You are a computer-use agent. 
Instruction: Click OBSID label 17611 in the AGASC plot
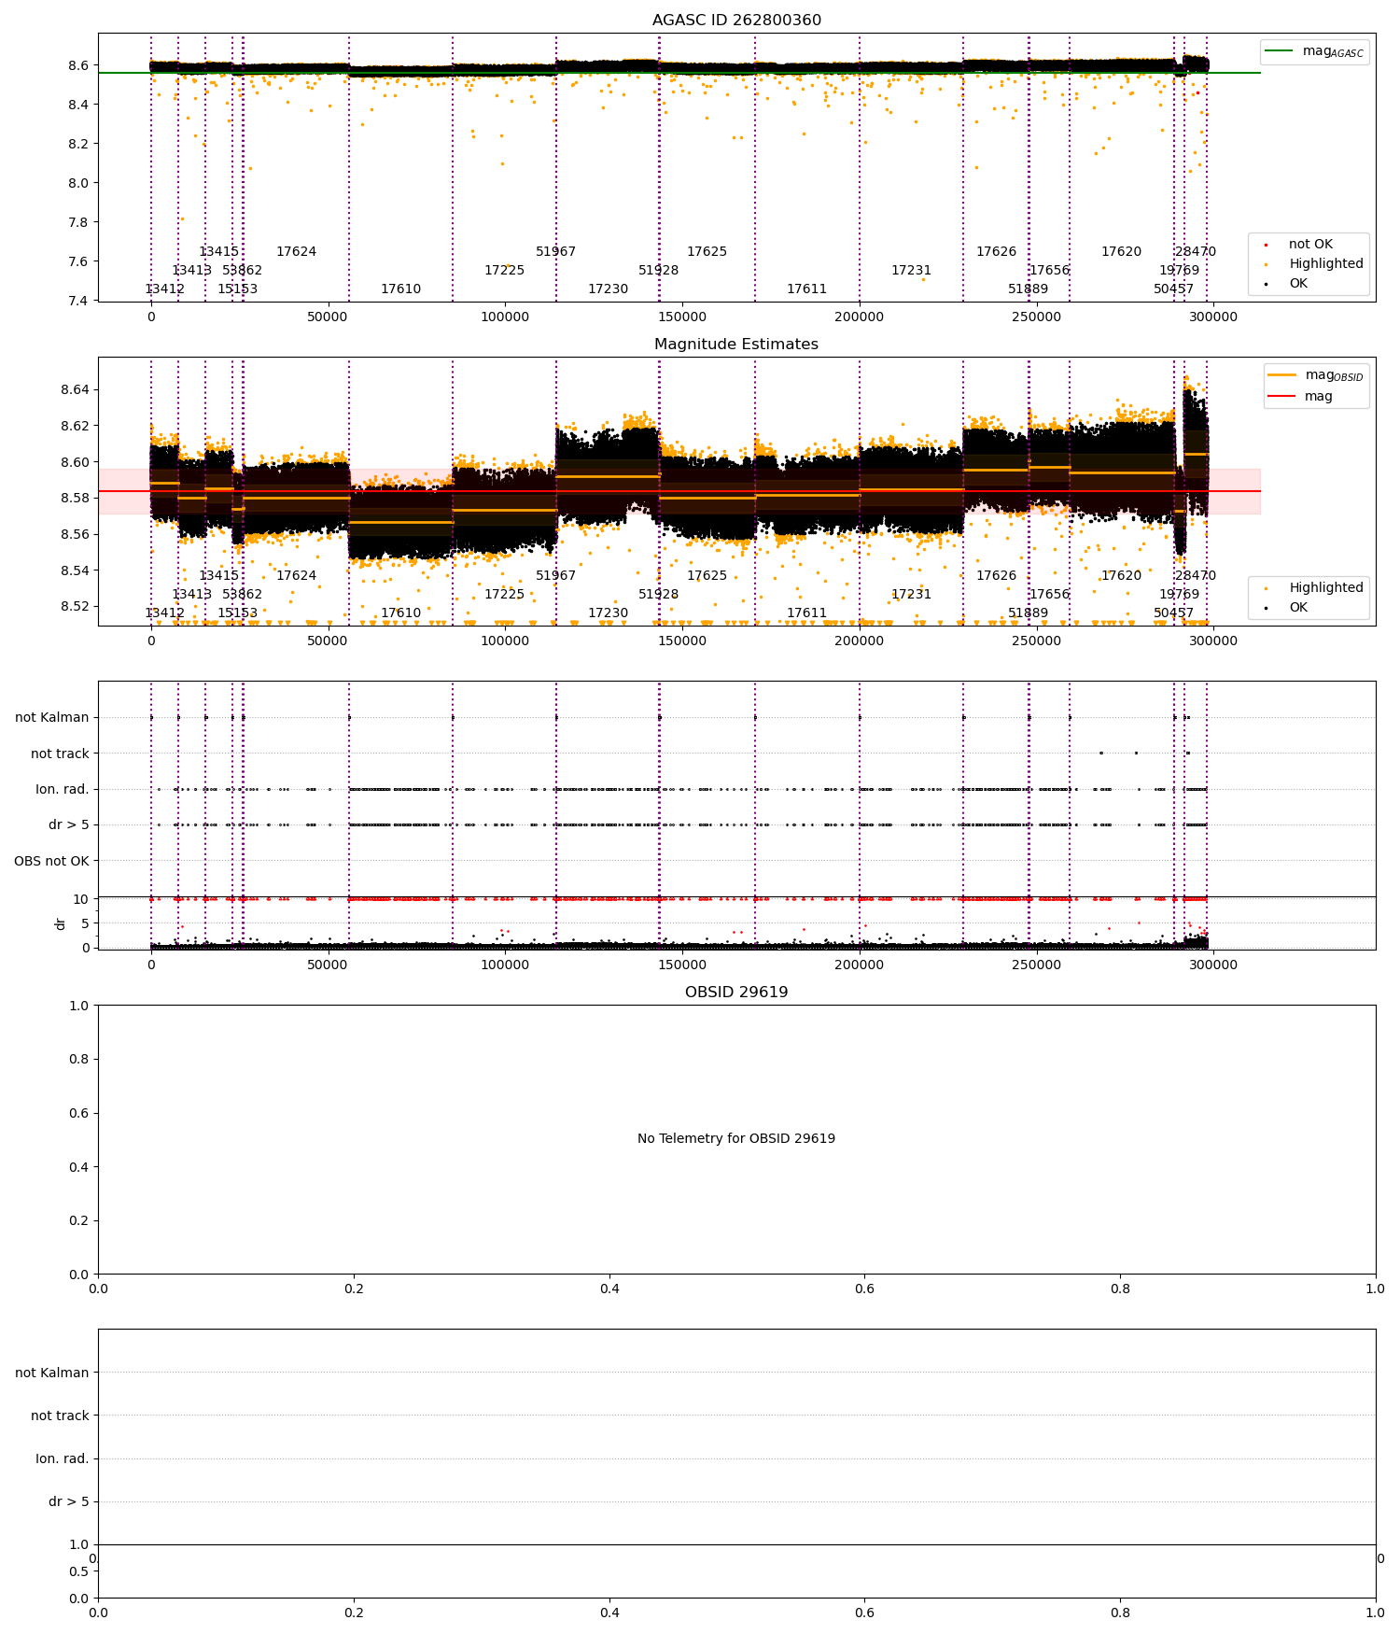pyautogui.click(x=806, y=289)
